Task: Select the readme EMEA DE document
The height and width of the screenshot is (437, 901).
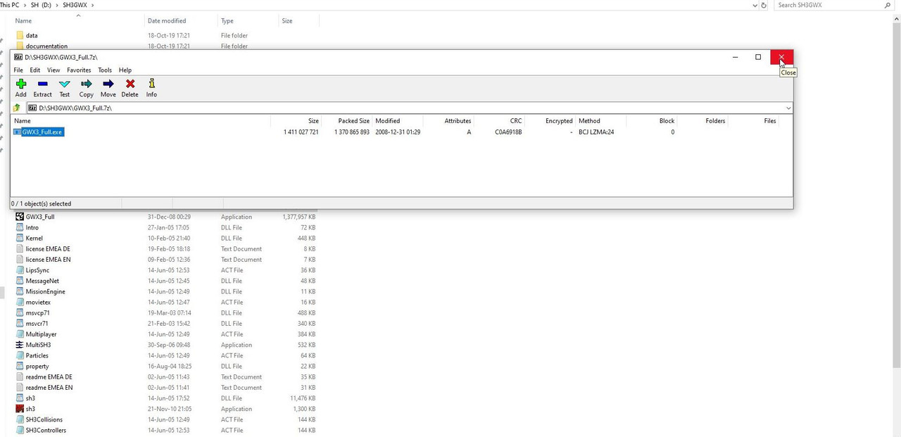Action: point(49,376)
